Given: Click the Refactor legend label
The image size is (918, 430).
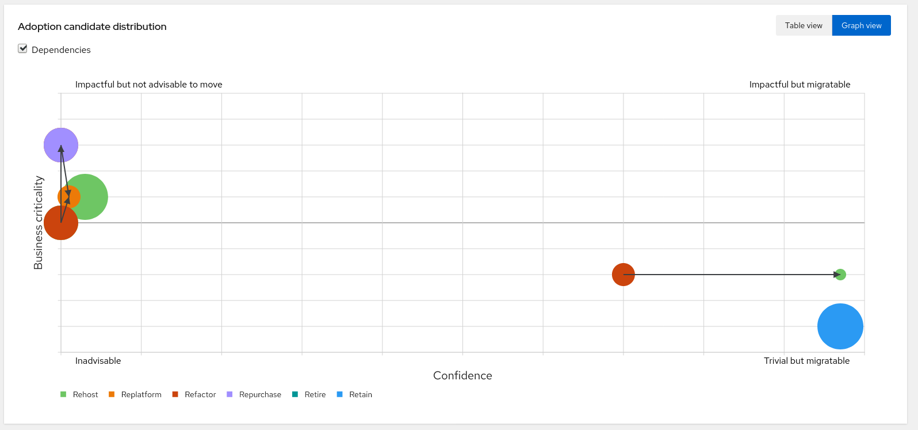Looking at the screenshot, I should pos(200,394).
